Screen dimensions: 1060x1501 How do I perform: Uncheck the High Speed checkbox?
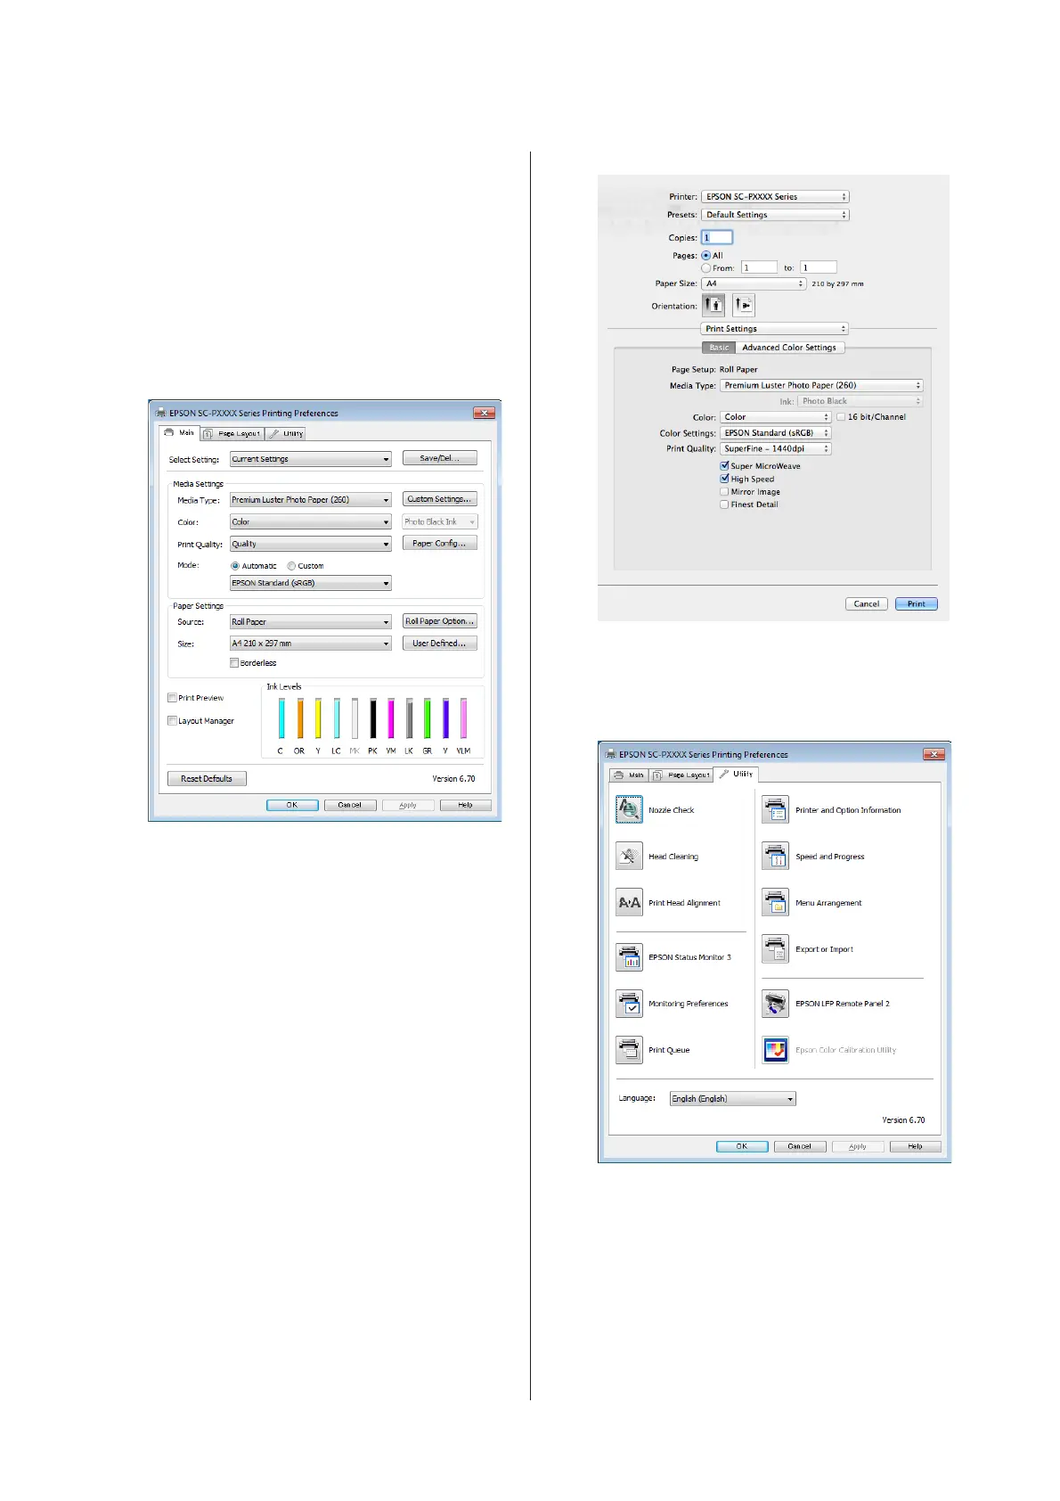(724, 479)
